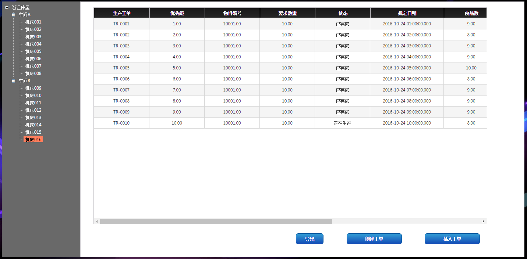Screen dimensions: 527x259
Task: Select the 浙江伟星 root label
Action: coord(21,7)
